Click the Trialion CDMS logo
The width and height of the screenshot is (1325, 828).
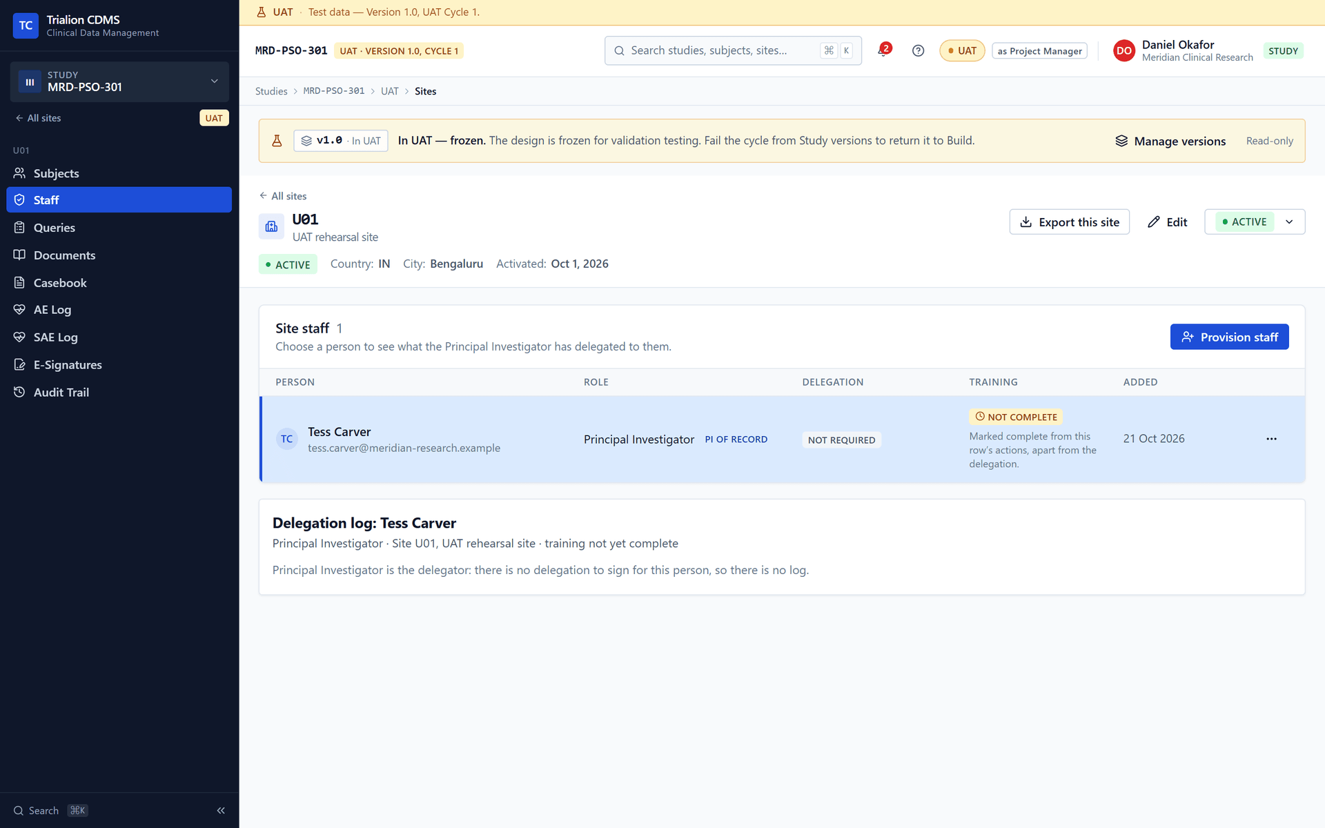26,26
